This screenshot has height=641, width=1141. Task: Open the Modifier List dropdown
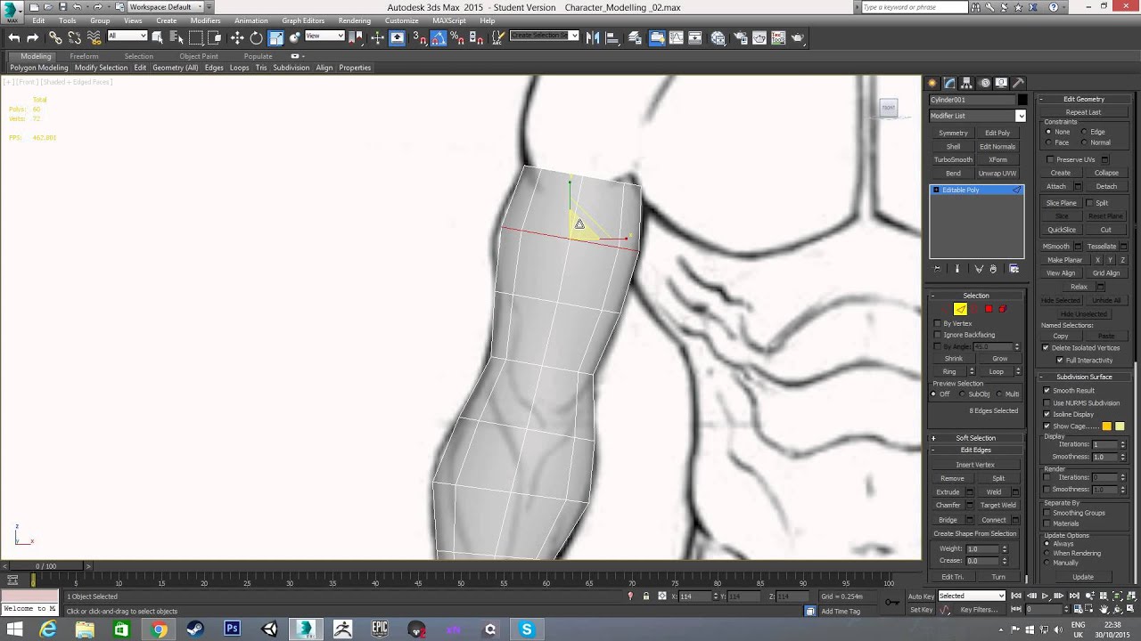tap(977, 116)
